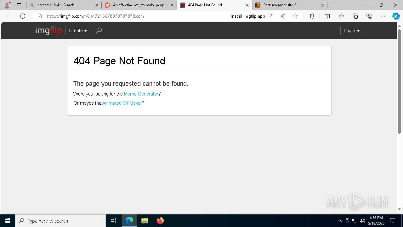Close the 404 Page Not Found tab
This screenshot has height=227, width=403.
pyautogui.click(x=247, y=5)
